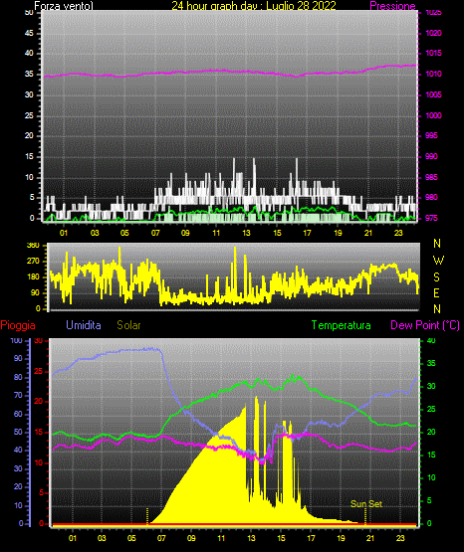Screen dimensions: 464x552
Task: Click the Temperatura legend label
Action: coord(342,325)
